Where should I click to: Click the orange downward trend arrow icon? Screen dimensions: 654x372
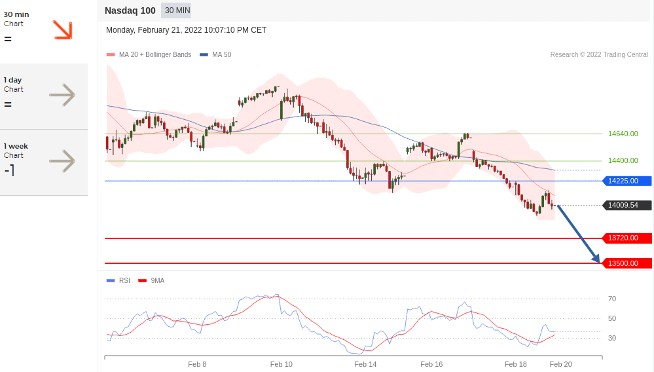pyautogui.click(x=63, y=30)
